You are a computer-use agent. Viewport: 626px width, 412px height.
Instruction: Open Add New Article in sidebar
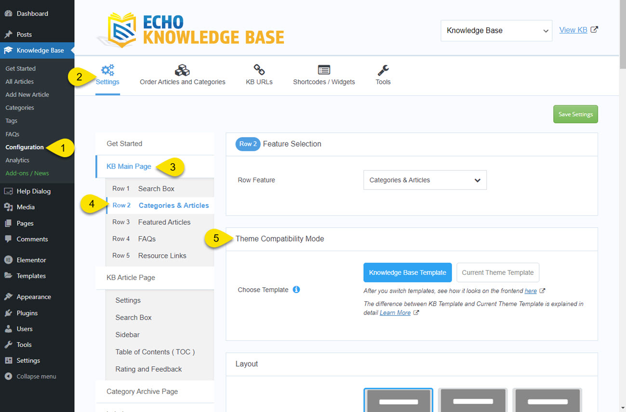click(x=27, y=95)
